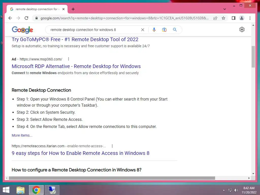Screen dimensions: 260x195
Task: Select the remote desktop connection tab
Action: 37,9
